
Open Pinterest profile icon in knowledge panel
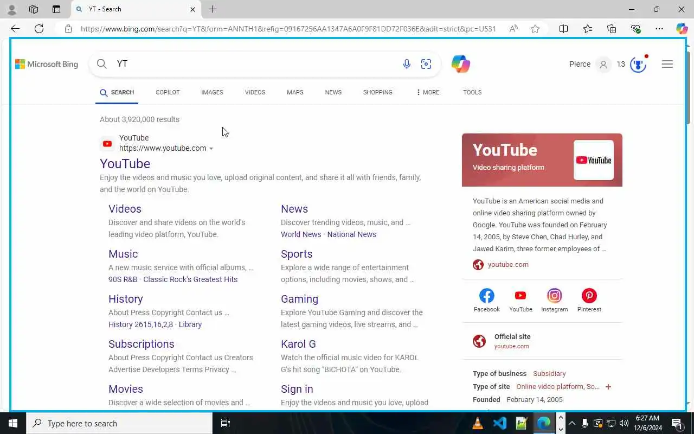(589, 296)
